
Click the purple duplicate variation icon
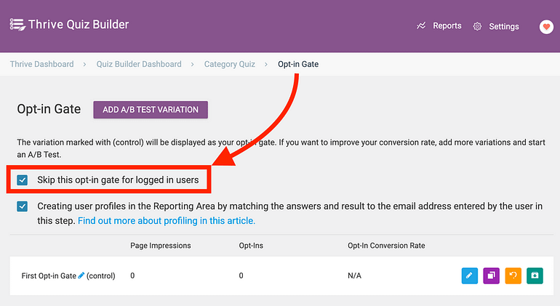(x=491, y=275)
